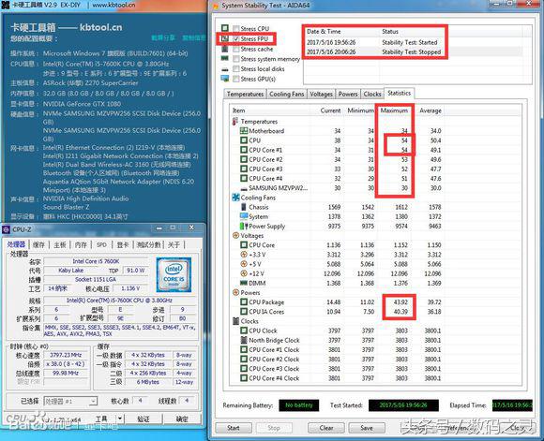544x441 pixels.
Task: Enable the Stress GPU(s) checkbox
Action: (236, 79)
